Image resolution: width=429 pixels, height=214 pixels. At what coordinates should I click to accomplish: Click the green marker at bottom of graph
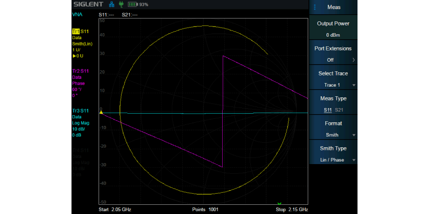(x=279, y=204)
